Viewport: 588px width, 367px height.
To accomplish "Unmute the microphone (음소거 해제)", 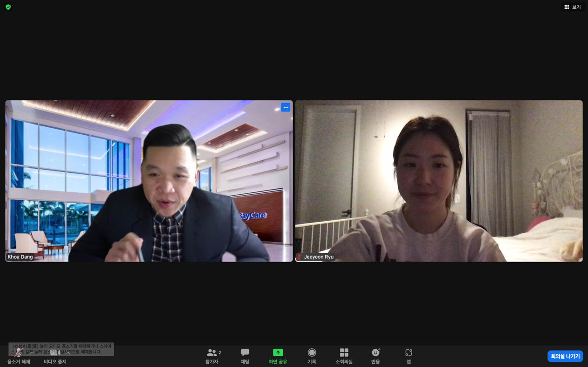I will point(18,356).
